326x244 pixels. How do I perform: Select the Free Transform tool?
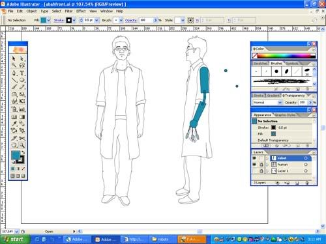click(22, 102)
